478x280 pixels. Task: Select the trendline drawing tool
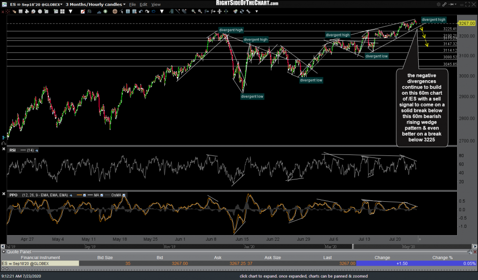(x=177, y=11)
